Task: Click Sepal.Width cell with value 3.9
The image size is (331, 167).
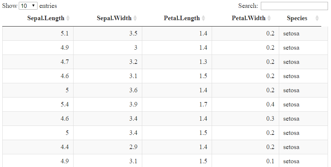Action: (133, 105)
